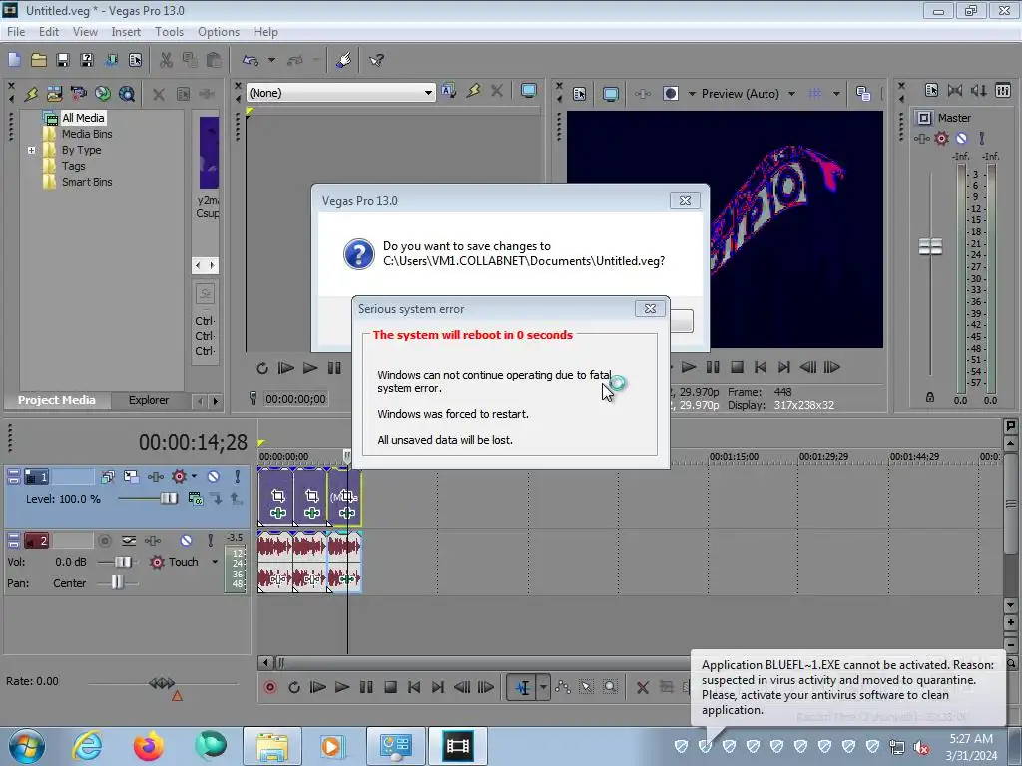Click the Undo arrow icon

coord(251,60)
